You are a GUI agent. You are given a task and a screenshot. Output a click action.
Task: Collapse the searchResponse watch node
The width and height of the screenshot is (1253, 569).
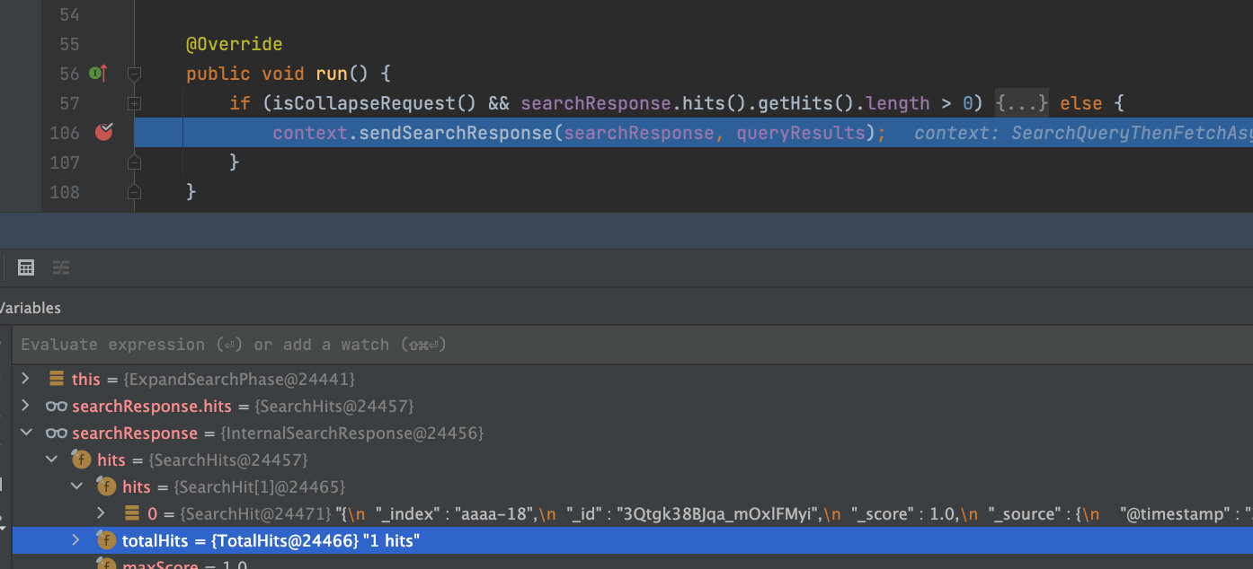(x=25, y=433)
